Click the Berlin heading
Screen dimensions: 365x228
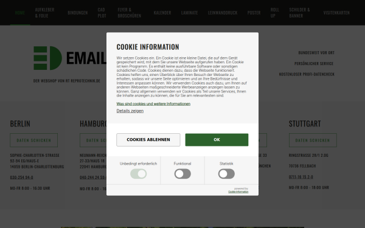(20, 123)
